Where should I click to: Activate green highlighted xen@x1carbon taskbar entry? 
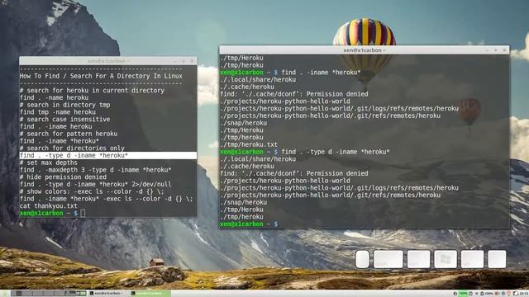(x=150, y=294)
